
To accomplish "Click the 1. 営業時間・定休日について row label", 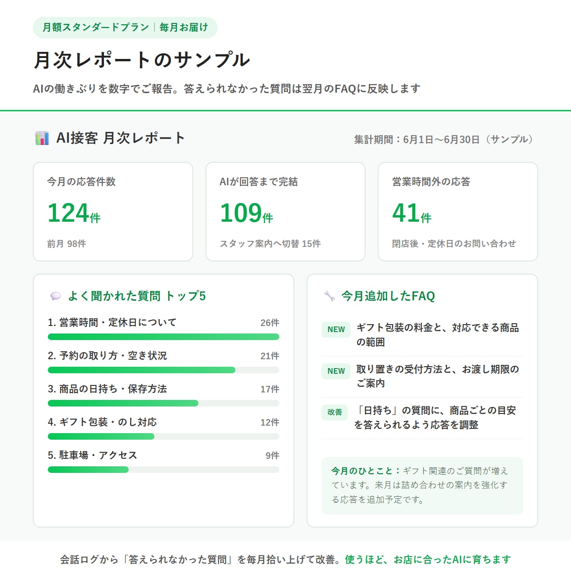I will pyautogui.click(x=112, y=323).
